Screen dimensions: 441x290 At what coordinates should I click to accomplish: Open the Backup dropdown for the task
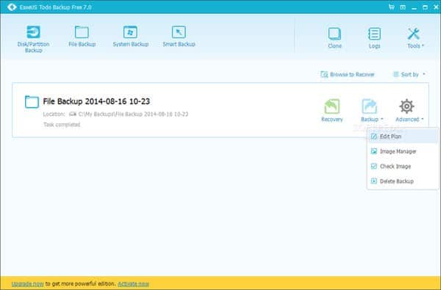coord(371,110)
